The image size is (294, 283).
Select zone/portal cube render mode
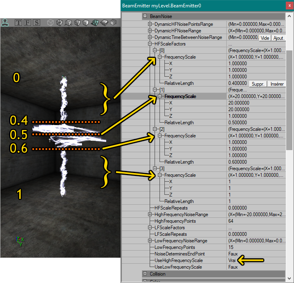pyautogui.click(x=59, y=23)
